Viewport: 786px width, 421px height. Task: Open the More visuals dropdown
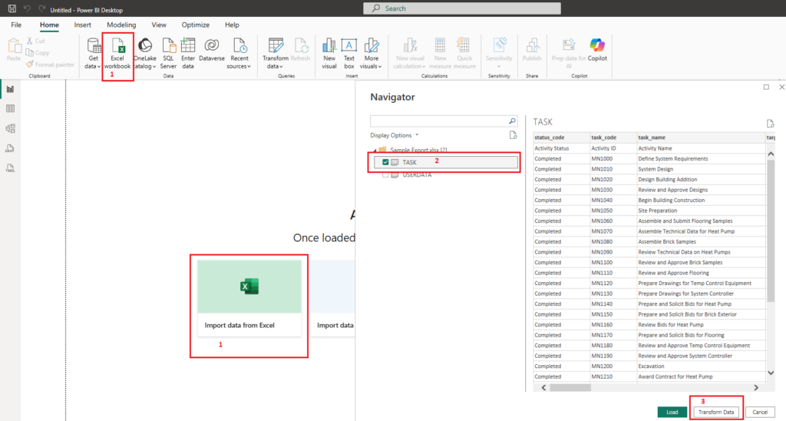click(371, 62)
